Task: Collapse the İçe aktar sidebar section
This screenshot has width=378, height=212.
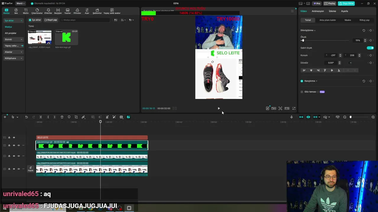Action: (x=13, y=21)
